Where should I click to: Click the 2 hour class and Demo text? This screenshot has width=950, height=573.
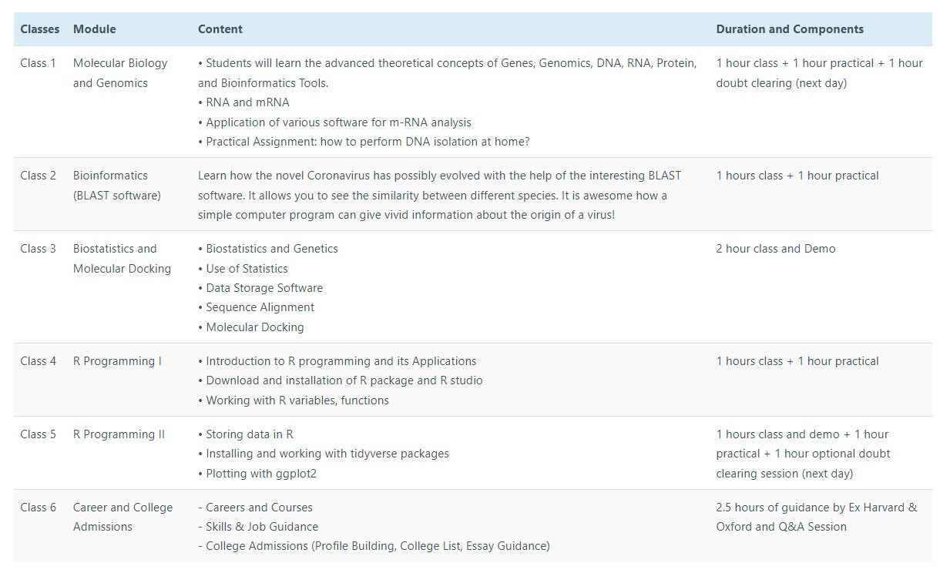[776, 249]
